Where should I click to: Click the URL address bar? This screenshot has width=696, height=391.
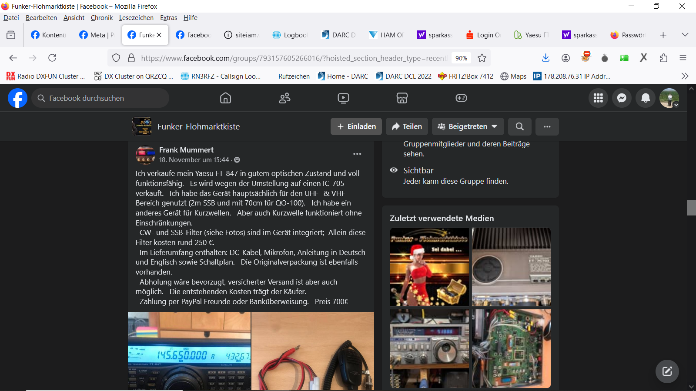tap(293, 58)
